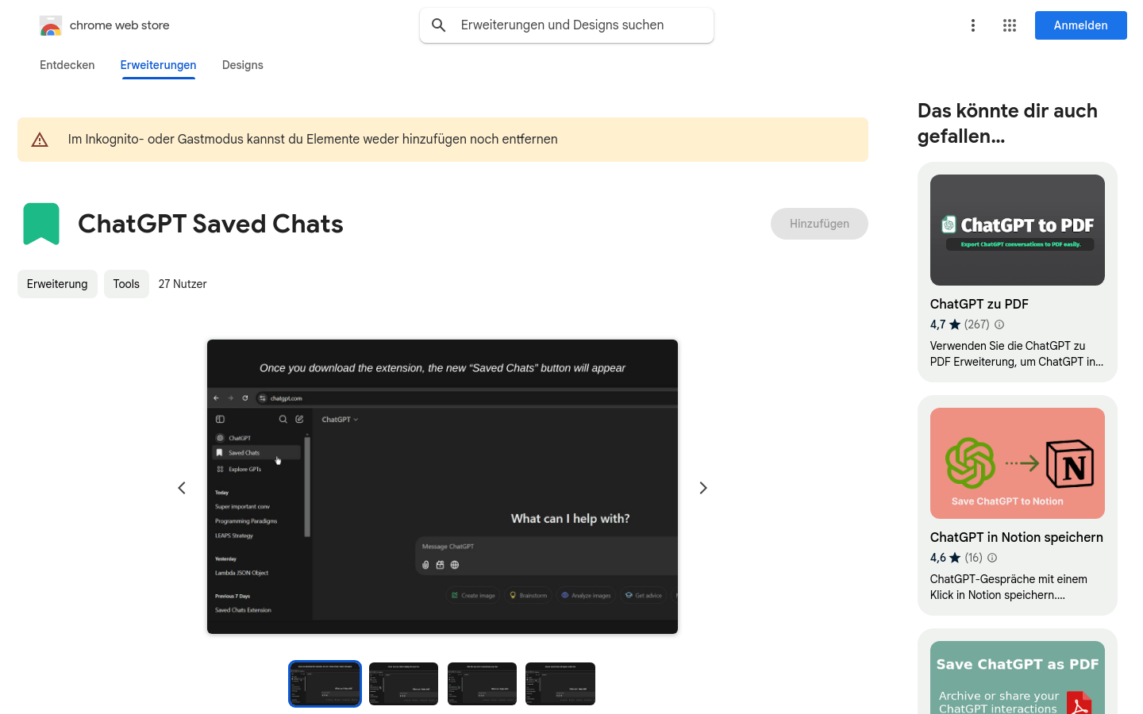This screenshot has height=714, width=1143.
Task: Click ChatGPT zu PDF description text
Action: [x=1017, y=354]
